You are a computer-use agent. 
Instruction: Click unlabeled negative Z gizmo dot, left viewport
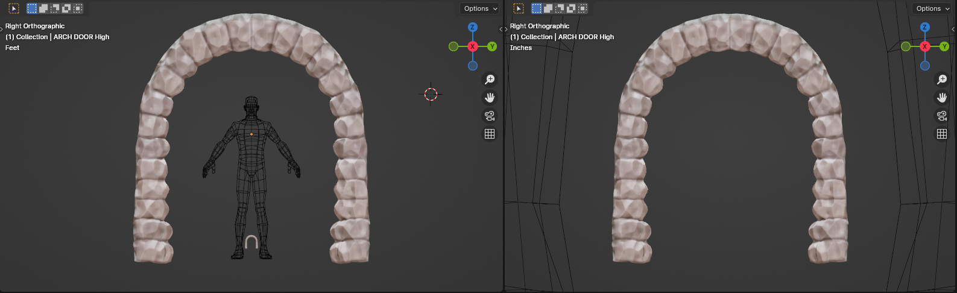pos(473,66)
